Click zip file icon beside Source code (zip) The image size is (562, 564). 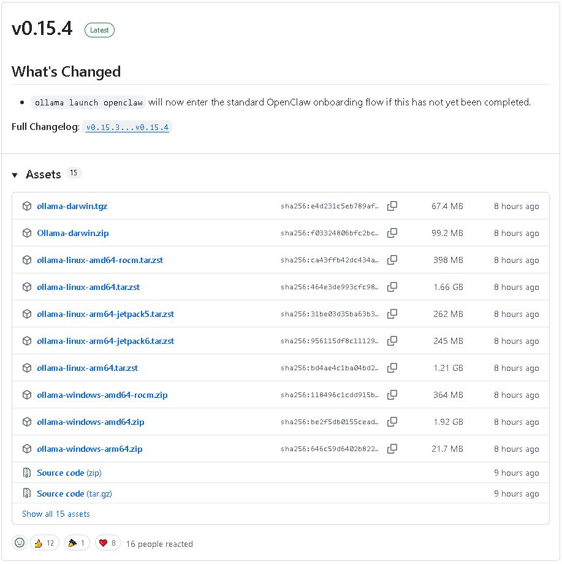pyautogui.click(x=27, y=473)
